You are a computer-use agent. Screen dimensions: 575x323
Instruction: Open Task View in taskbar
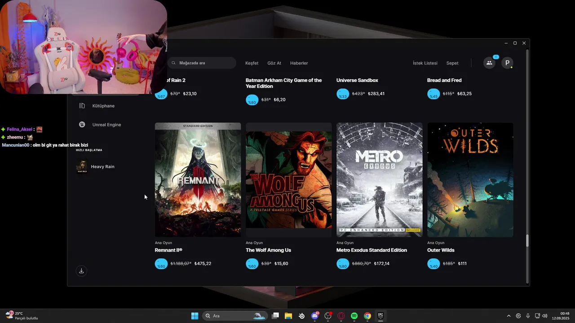click(275, 316)
